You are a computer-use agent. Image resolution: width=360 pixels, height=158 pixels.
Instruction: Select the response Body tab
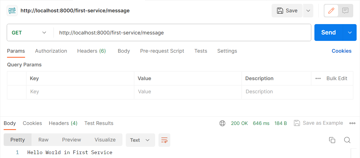(10, 123)
